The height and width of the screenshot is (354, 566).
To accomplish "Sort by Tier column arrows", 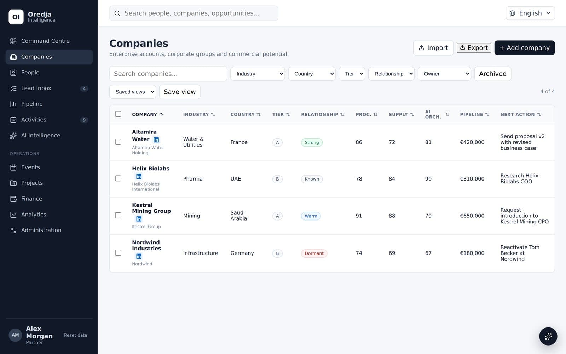I will click(x=288, y=114).
